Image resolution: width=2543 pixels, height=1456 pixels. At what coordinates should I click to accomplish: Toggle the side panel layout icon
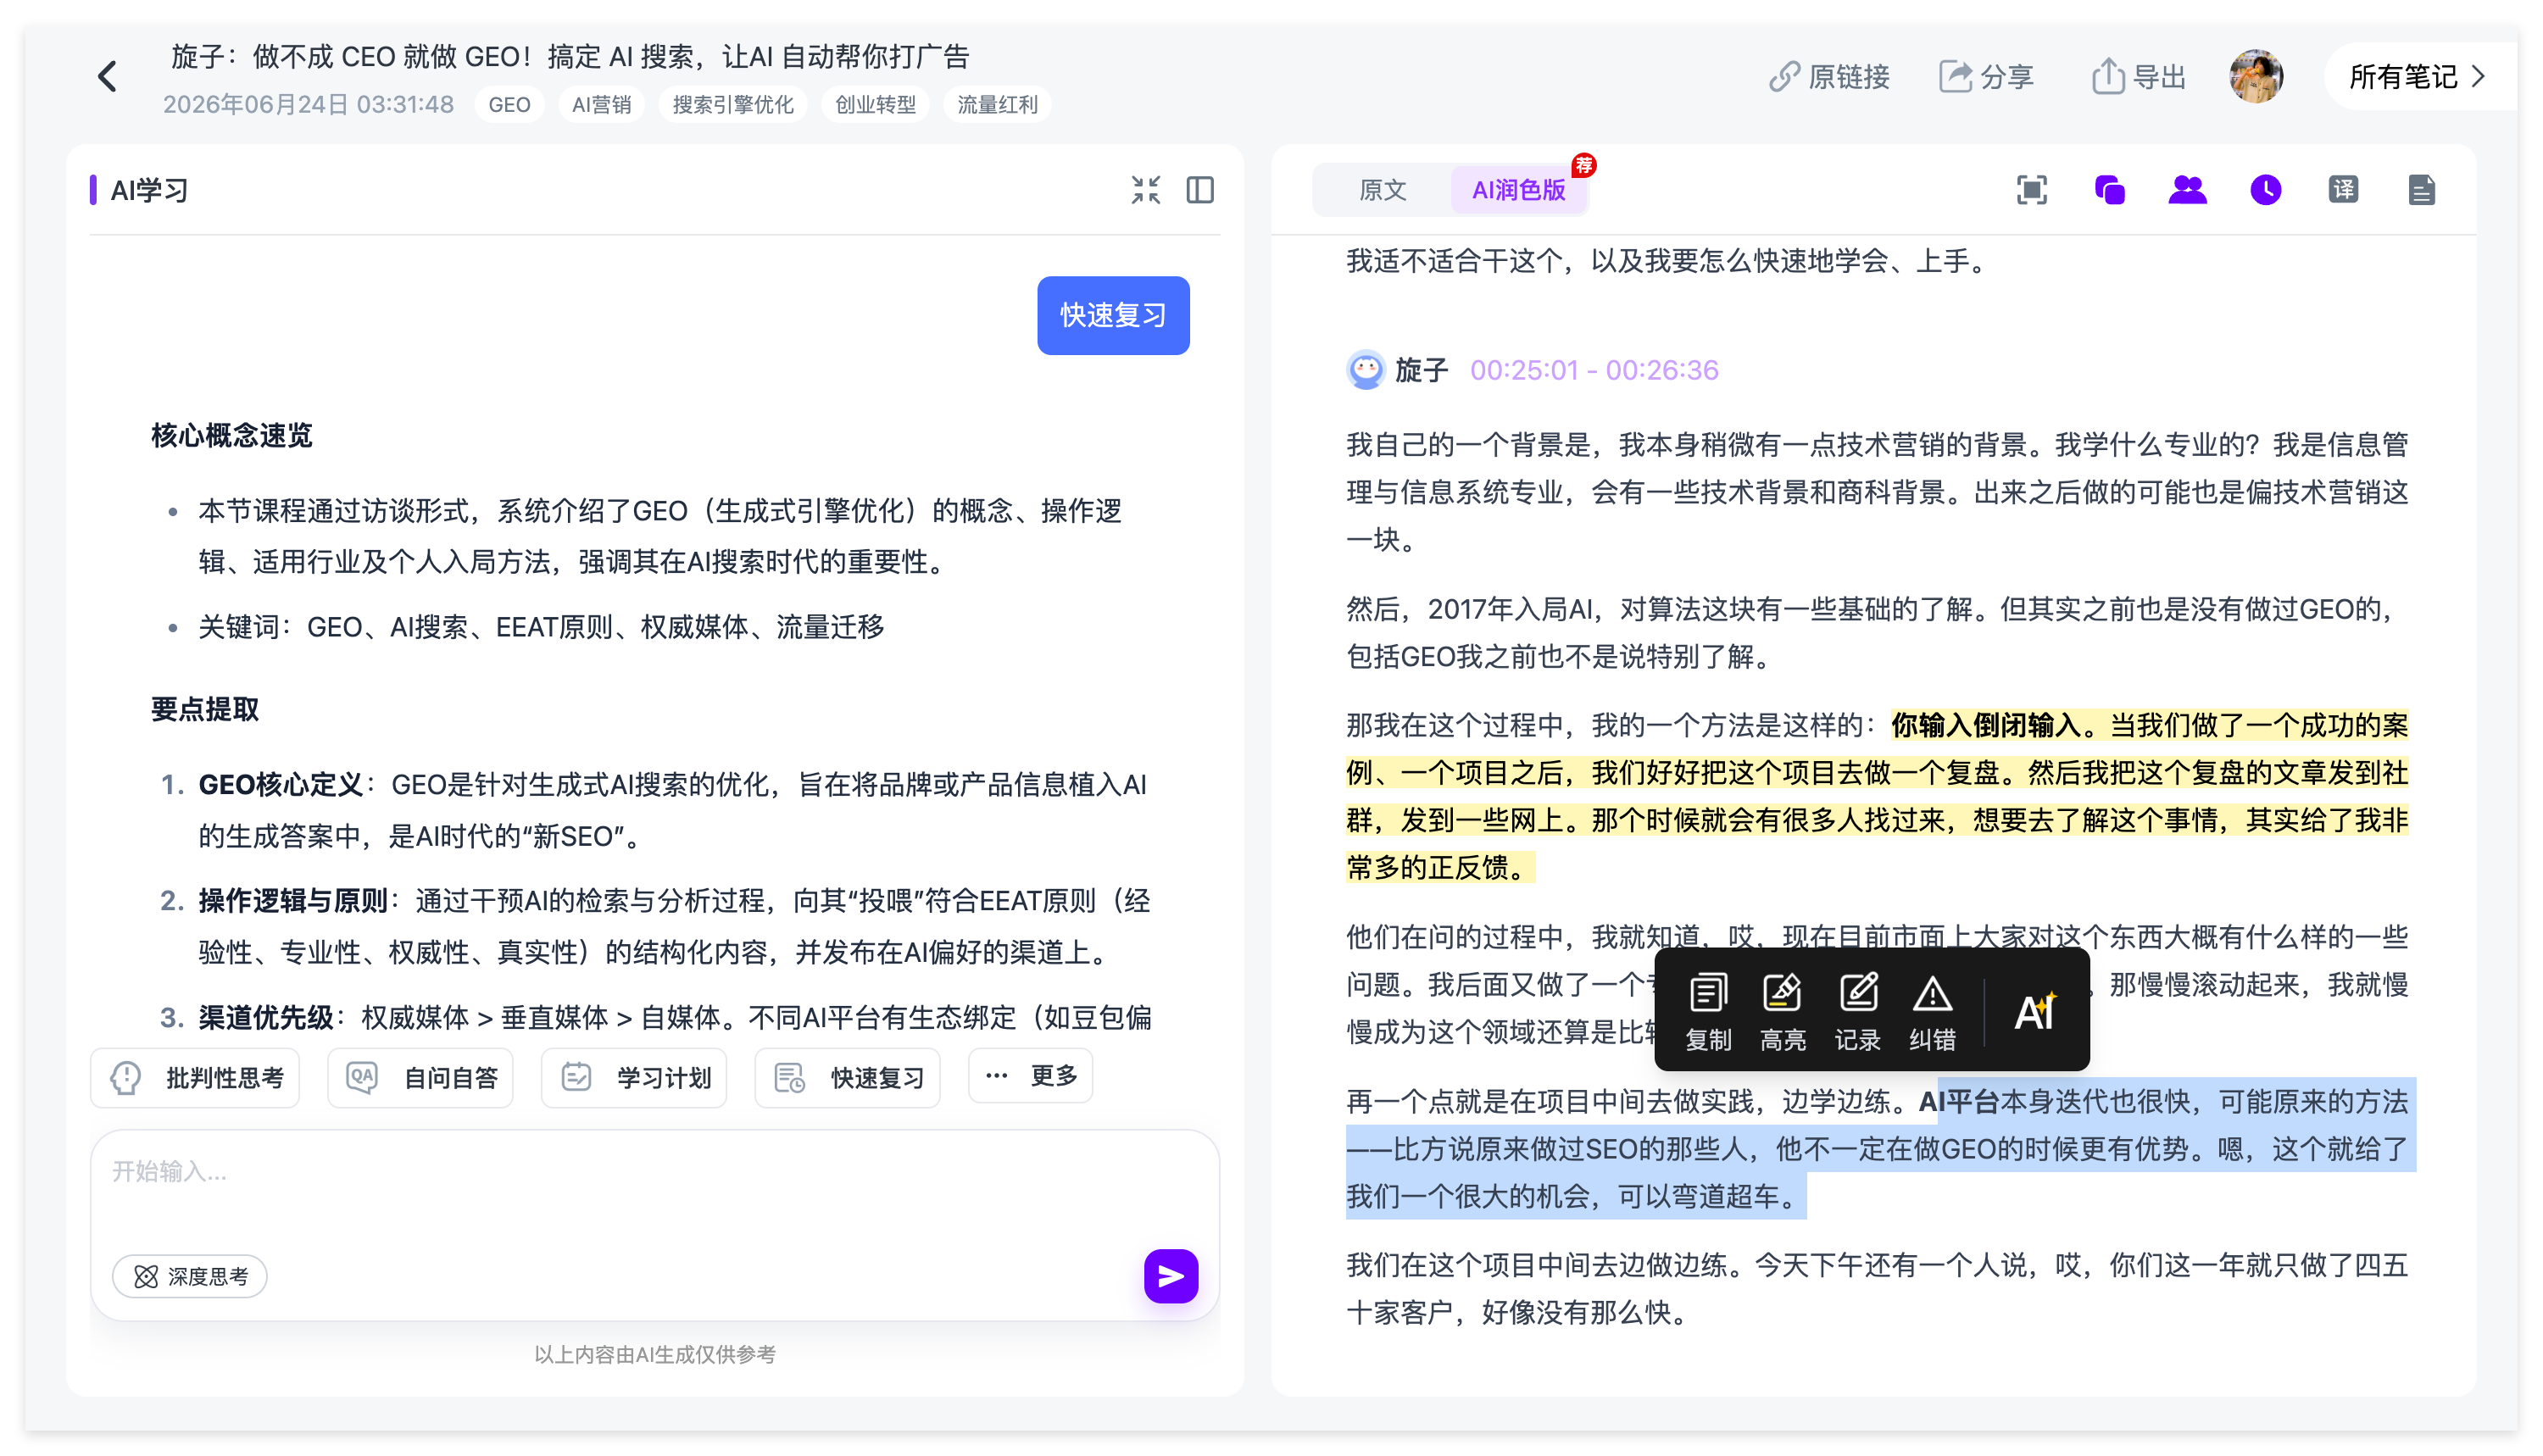(1200, 190)
